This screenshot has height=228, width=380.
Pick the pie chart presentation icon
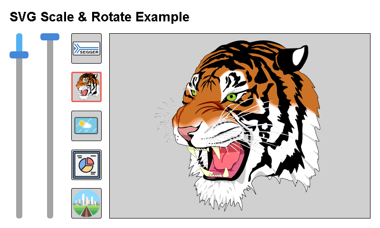click(86, 165)
